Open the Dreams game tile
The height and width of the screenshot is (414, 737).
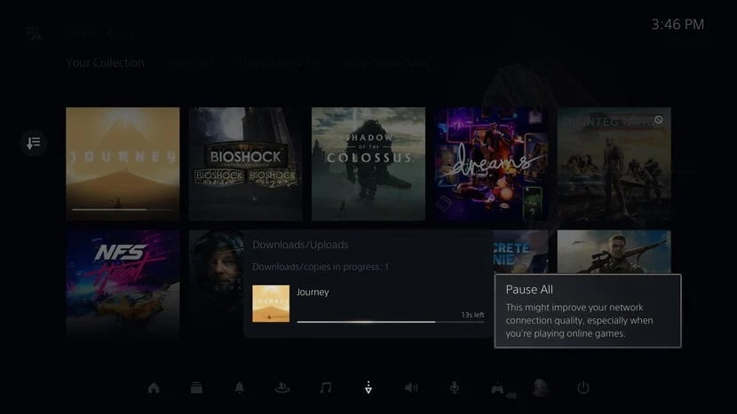pos(491,164)
